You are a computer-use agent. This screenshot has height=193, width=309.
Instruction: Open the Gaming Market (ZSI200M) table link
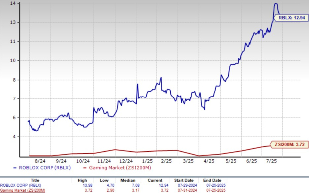[x=22, y=190]
